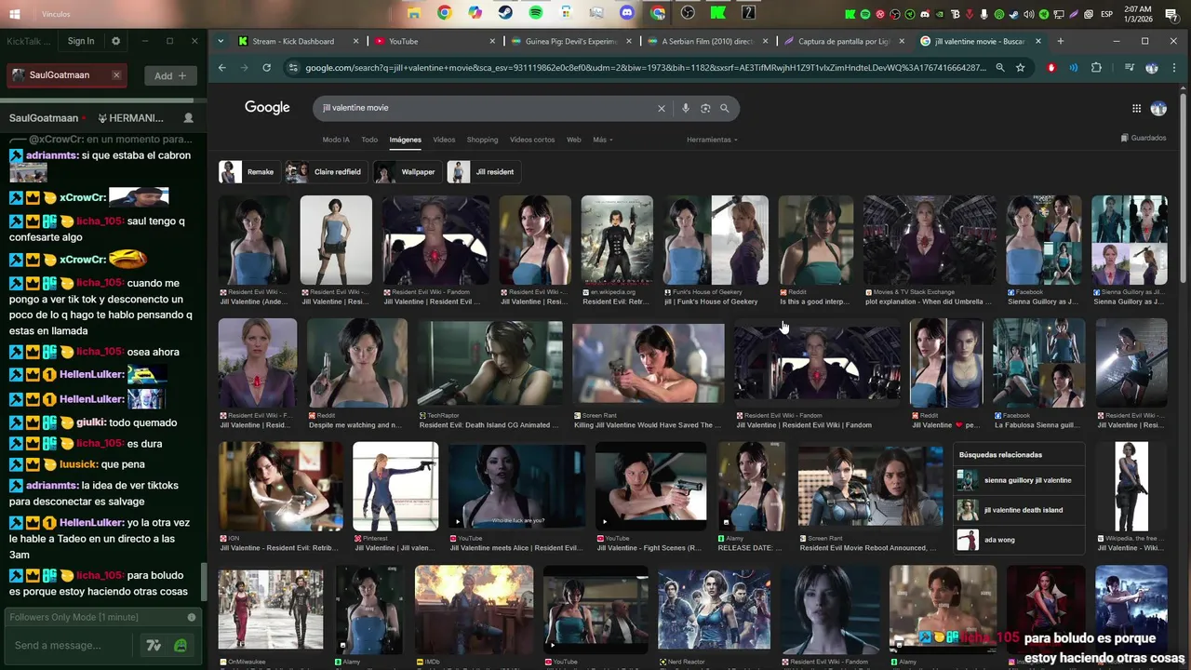Image resolution: width=1191 pixels, height=670 pixels.
Task: Click Google voice search microphone
Action: (686, 108)
